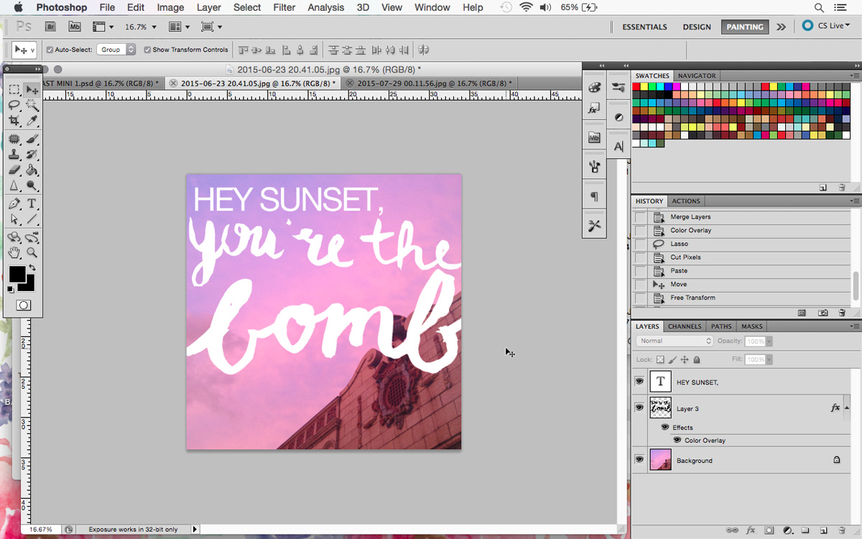Select the Path Selection arrow tool
The image size is (862, 539).
pyautogui.click(x=14, y=220)
